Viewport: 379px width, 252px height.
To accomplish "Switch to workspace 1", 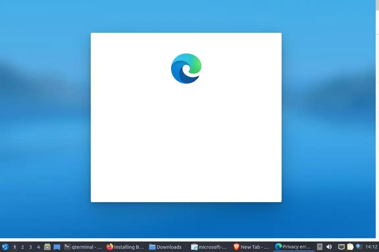I will point(14,247).
